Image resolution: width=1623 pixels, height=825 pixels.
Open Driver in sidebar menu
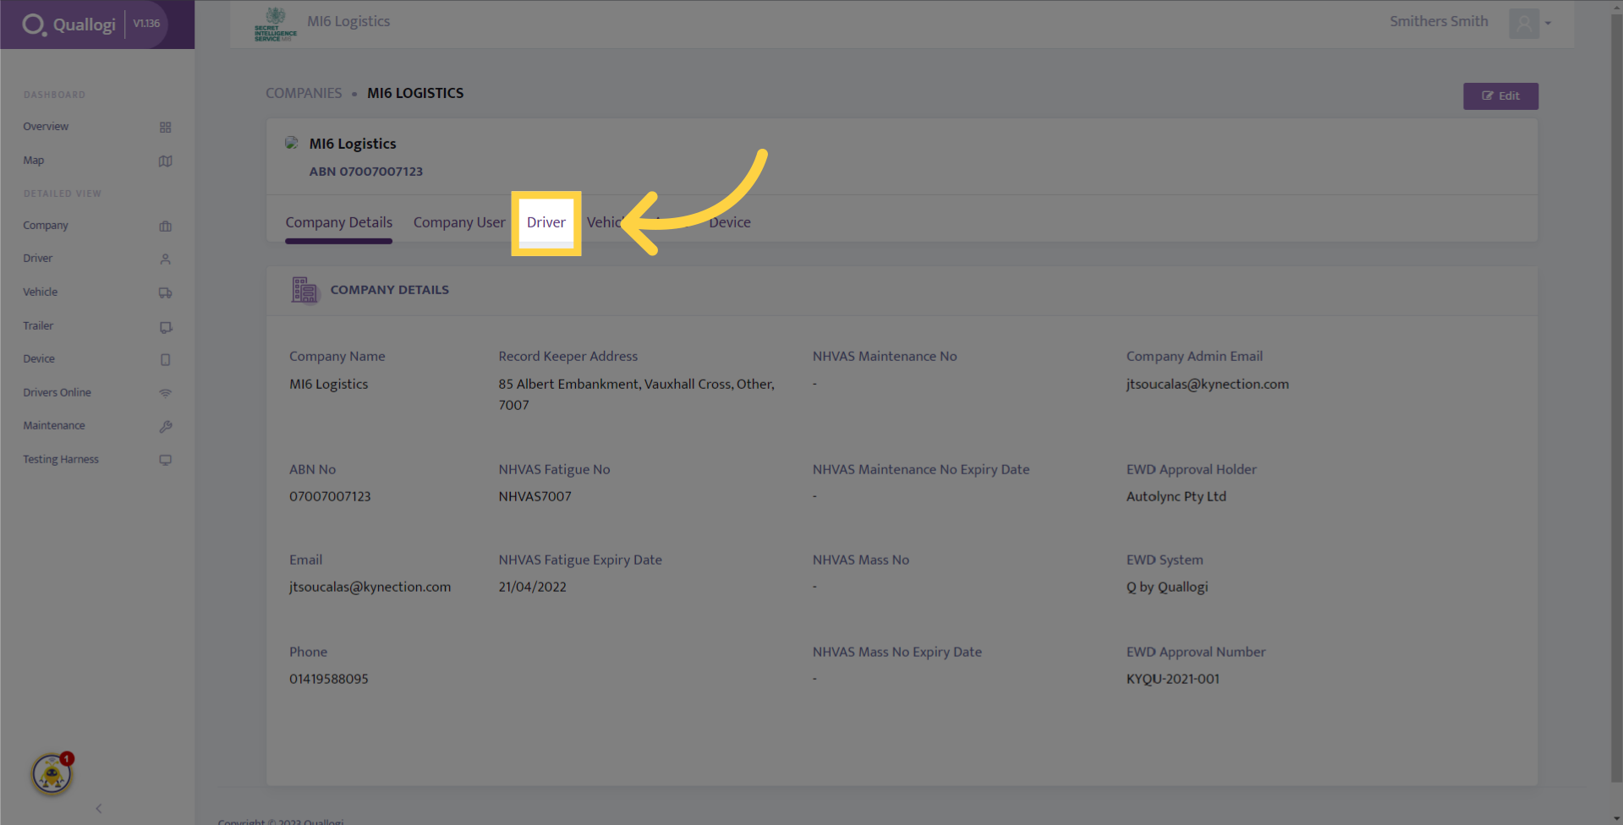[x=38, y=259]
